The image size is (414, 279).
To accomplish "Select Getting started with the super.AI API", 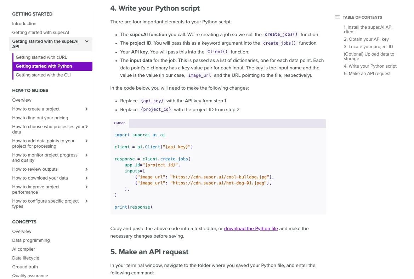I will 45,44.
